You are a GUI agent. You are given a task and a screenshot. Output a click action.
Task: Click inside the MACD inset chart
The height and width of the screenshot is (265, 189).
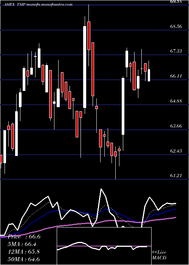104,246
